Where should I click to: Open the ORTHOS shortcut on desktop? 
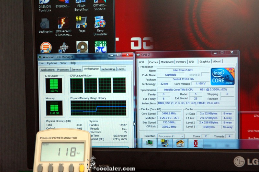[x=100, y=5]
